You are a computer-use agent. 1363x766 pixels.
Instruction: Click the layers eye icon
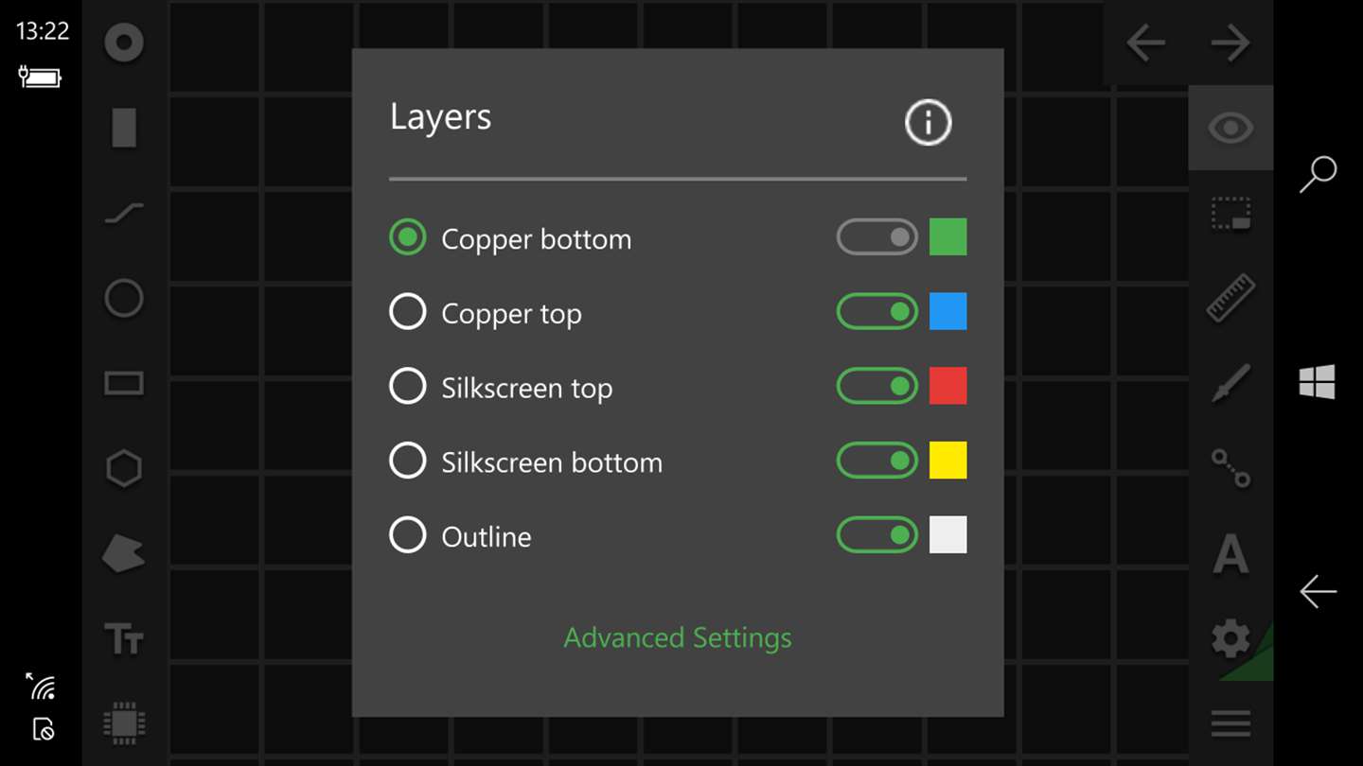[1230, 128]
